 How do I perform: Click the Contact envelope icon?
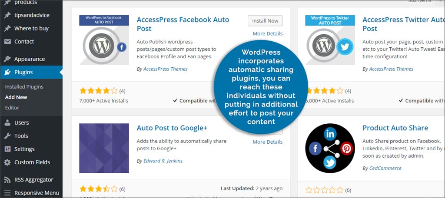click(7, 42)
